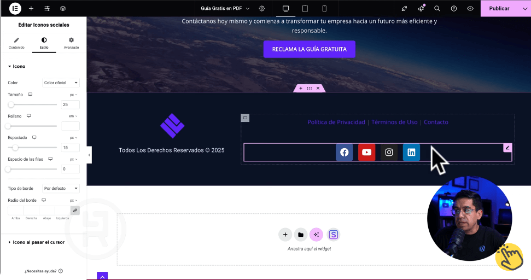Viewport: 531px width, 280px height.
Task: Click the container handle icon
Action: pyautogui.click(x=245, y=118)
